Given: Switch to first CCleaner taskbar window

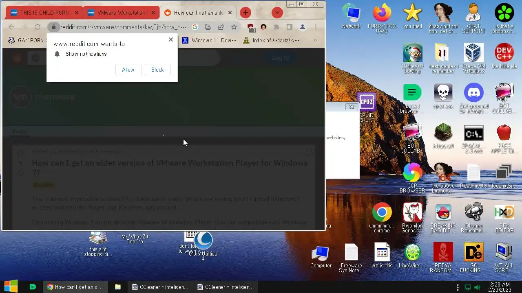Looking at the screenshot, I should pos(160,287).
